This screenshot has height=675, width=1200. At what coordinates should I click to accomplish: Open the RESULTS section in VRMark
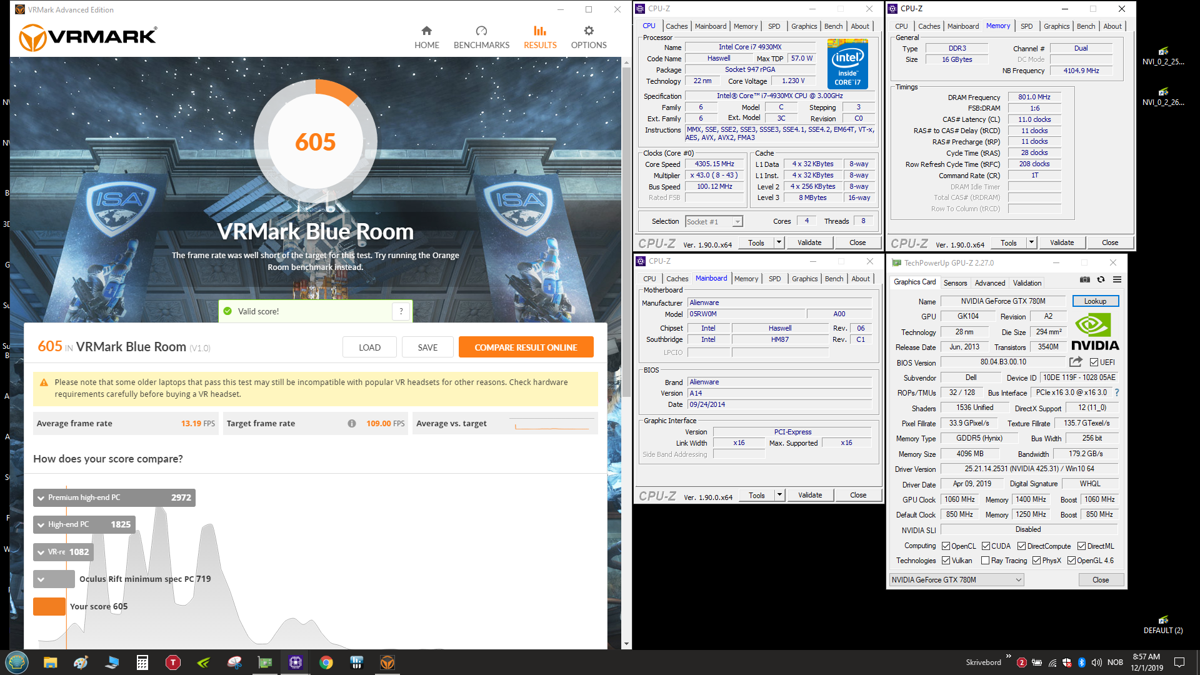[540, 37]
